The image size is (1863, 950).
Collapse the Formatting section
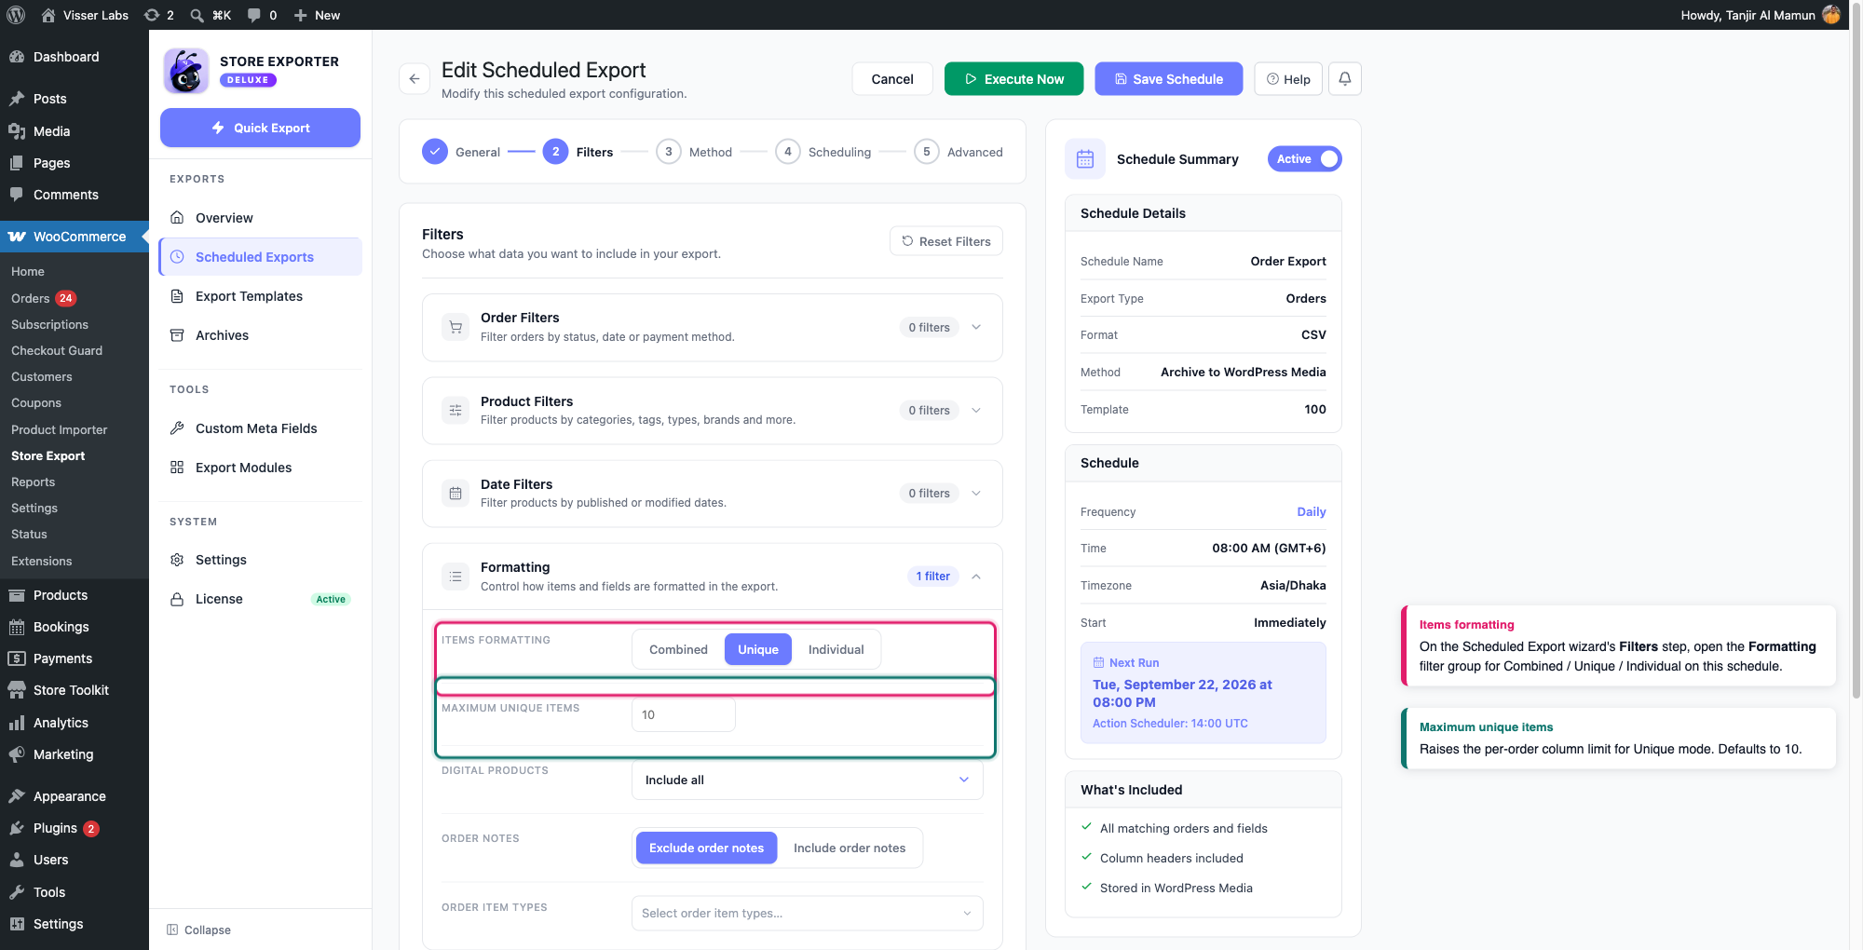click(x=976, y=577)
